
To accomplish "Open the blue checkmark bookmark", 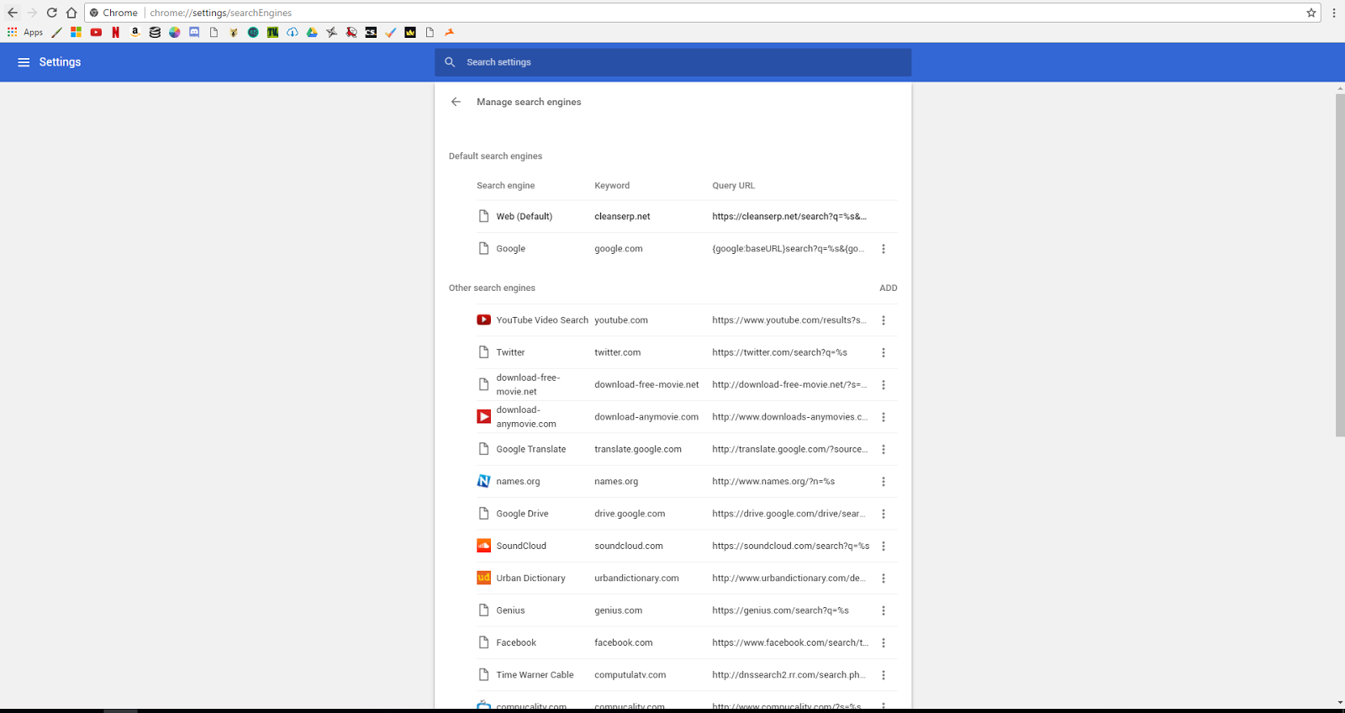I will (391, 32).
